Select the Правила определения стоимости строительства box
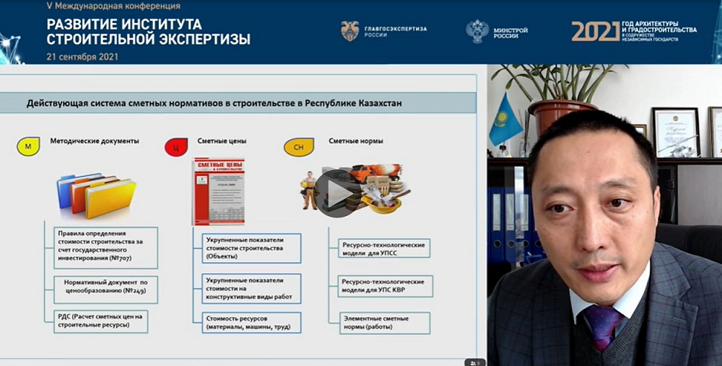 (x=105, y=248)
